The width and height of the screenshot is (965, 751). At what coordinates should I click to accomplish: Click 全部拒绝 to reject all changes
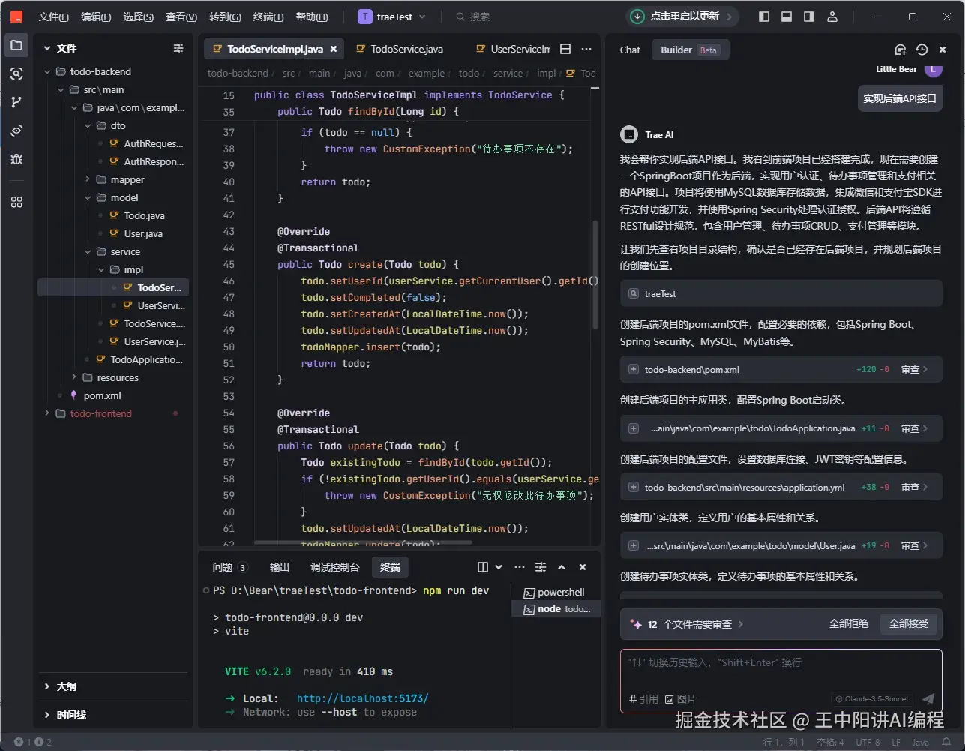pyautogui.click(x=848, y=624)
